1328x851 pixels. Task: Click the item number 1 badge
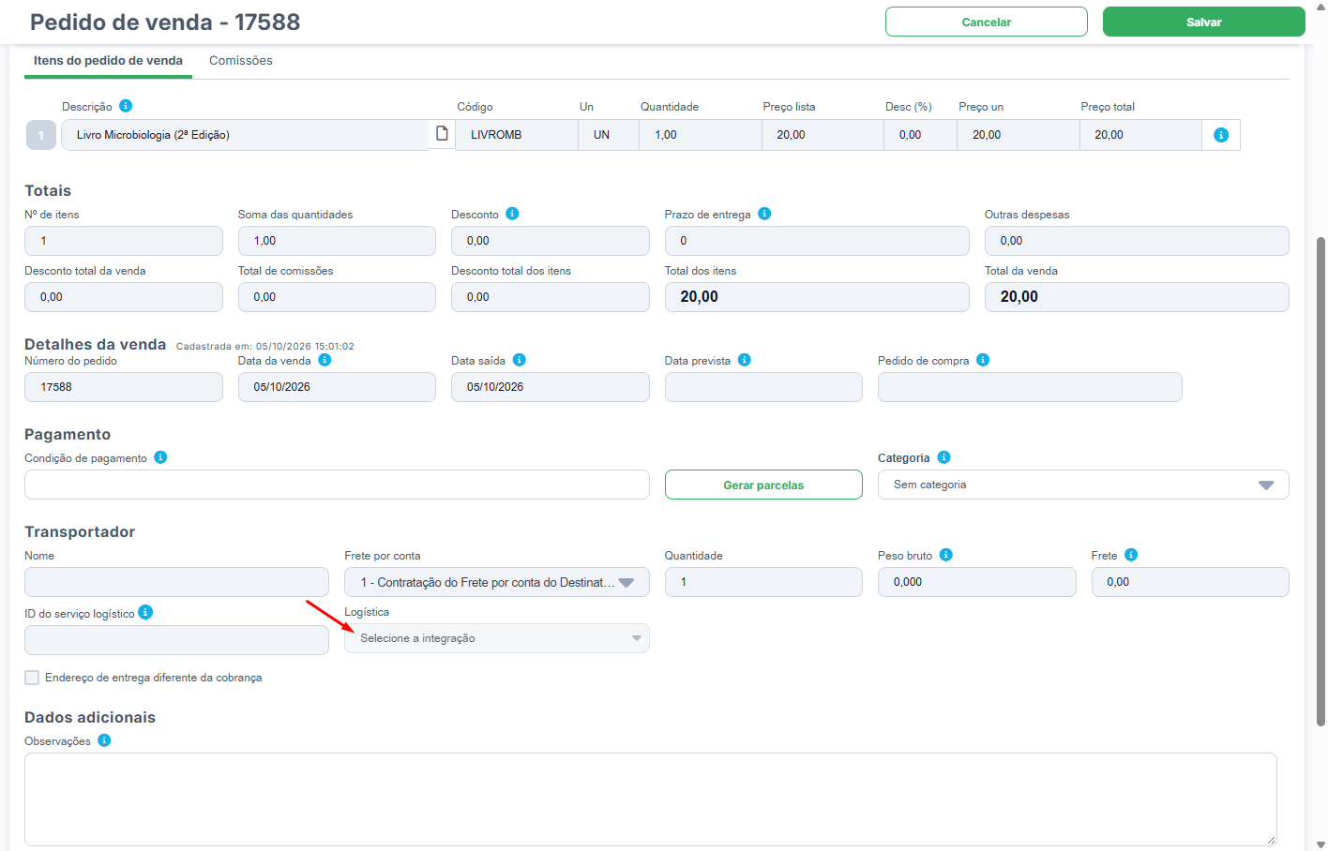(x=41, y=135)
